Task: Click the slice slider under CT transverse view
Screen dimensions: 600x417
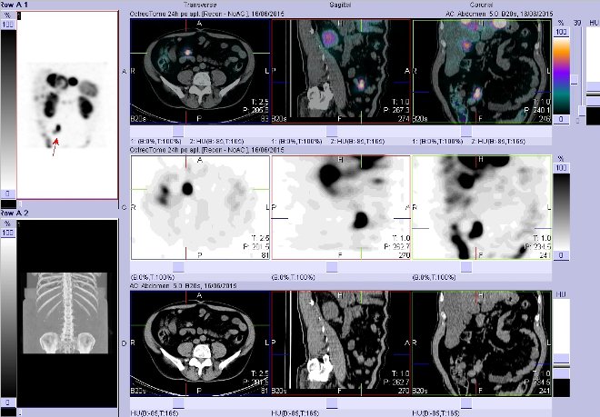Action: coord(200,402)
